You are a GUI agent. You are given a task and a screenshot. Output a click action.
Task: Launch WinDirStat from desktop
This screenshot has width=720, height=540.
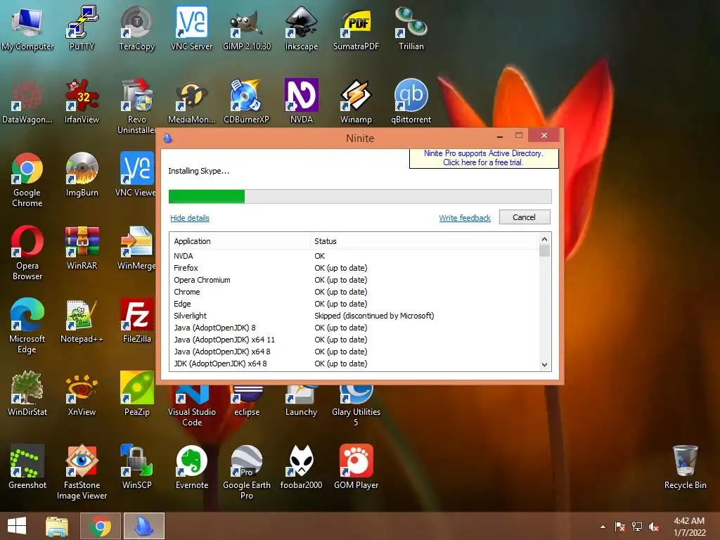pyautogui.click(x=27, y=394)
